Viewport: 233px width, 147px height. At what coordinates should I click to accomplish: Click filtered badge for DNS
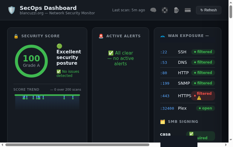(x=203, y=62)
